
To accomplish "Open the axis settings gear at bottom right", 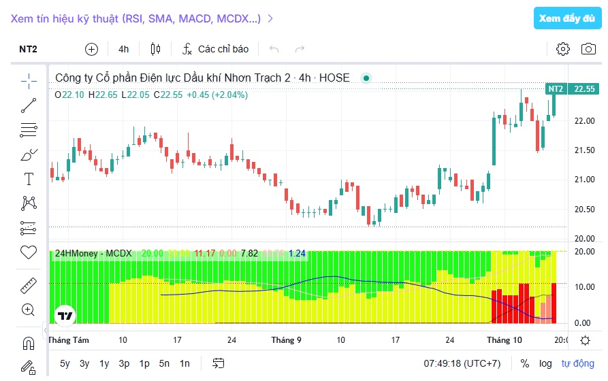I will pos(585,340).
